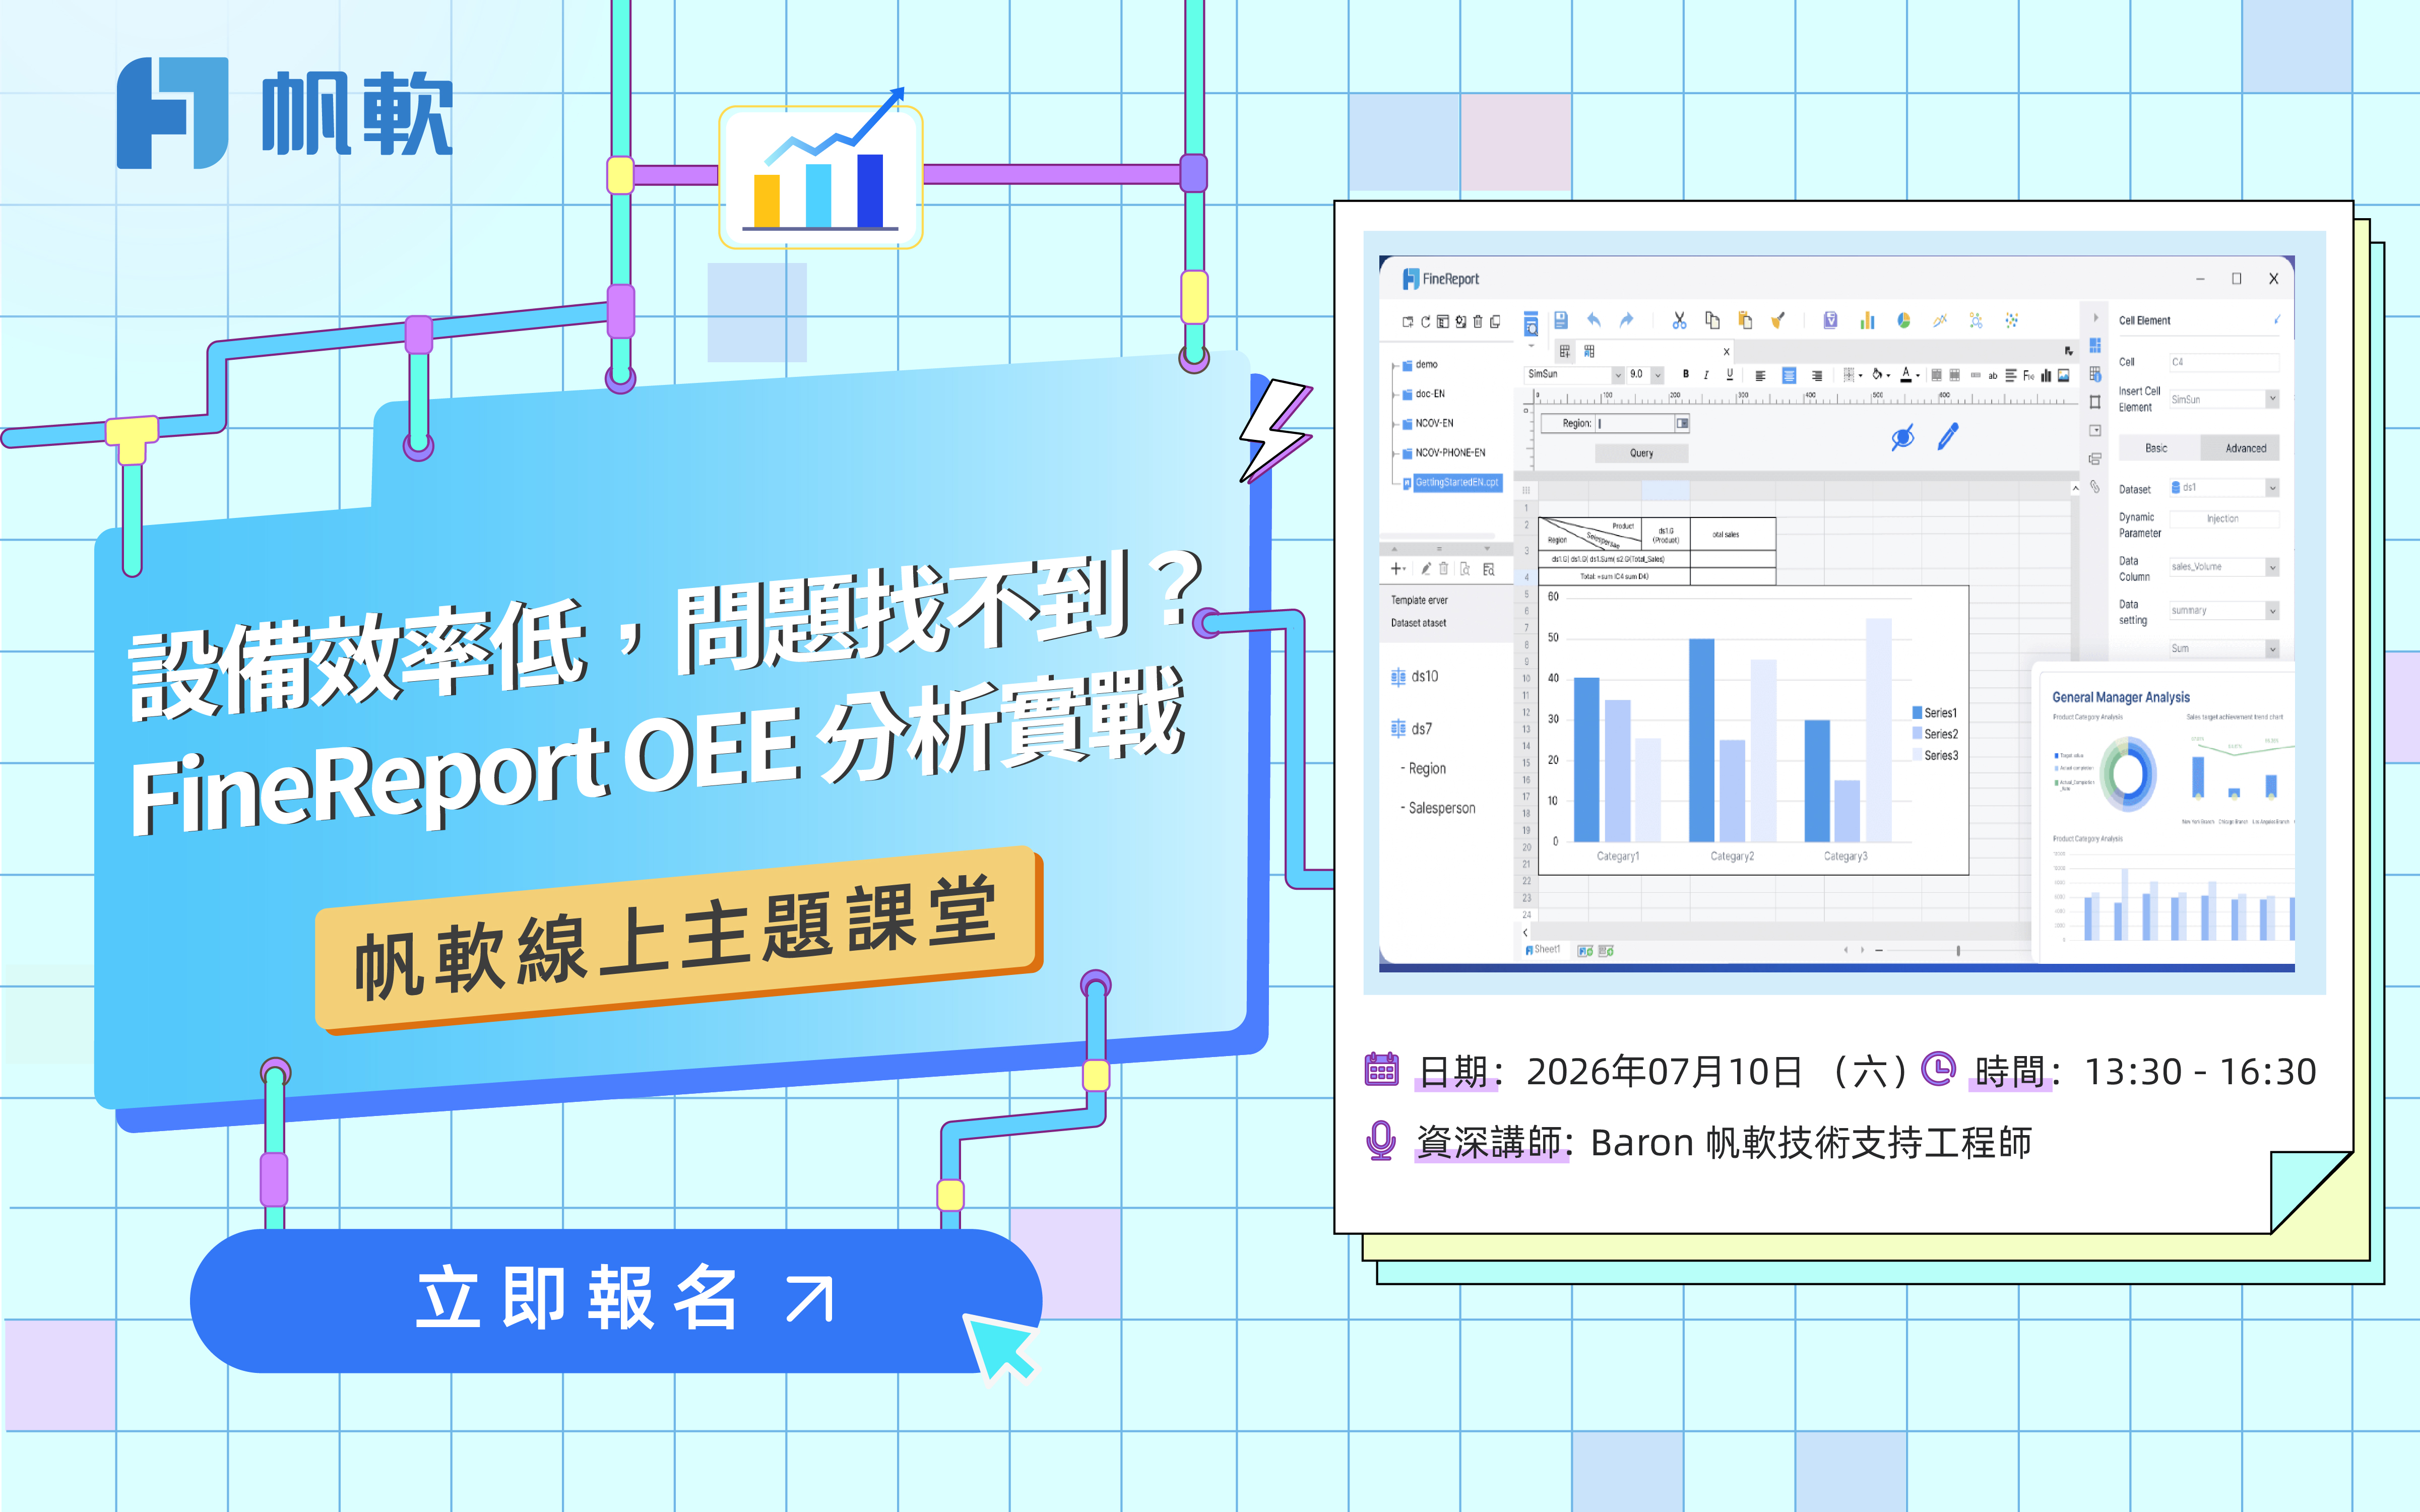The width and height of the screenshot is (2420, 1512).
Task: Toggle Underline formatting
Action: point(1730,375)
